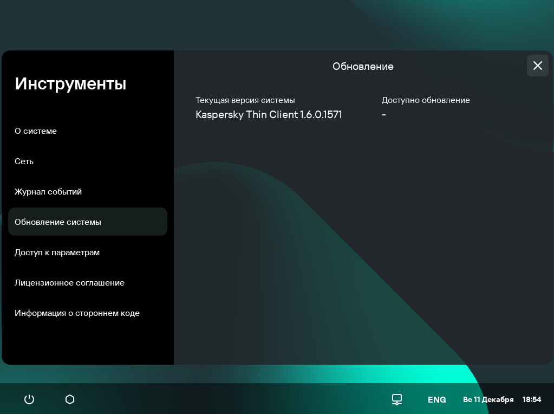The width and height of the screenshot is (554, 414).
Task: Click the 'Текущая версия системы' label
Action: pyautogui.click(x=245, y=100)
